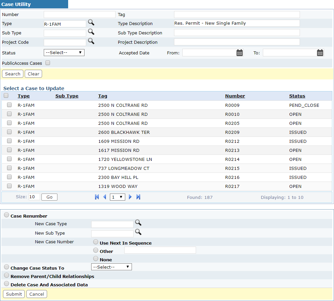Viewport: 334px width, 301px height.
Task: Sort results by the Tag column header
Action: click(x=103, y=96)
